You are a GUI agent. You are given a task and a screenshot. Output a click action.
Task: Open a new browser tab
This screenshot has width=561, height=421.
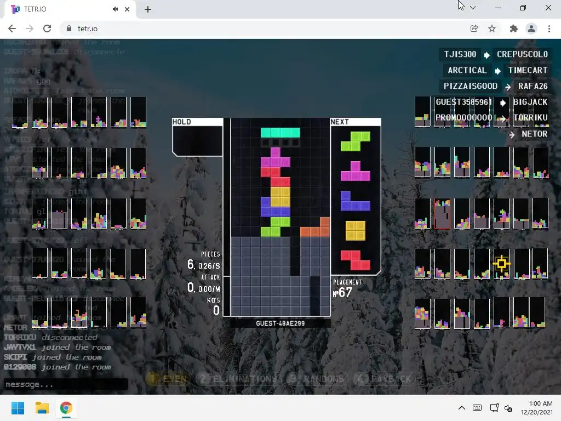(x=148, y=9)
